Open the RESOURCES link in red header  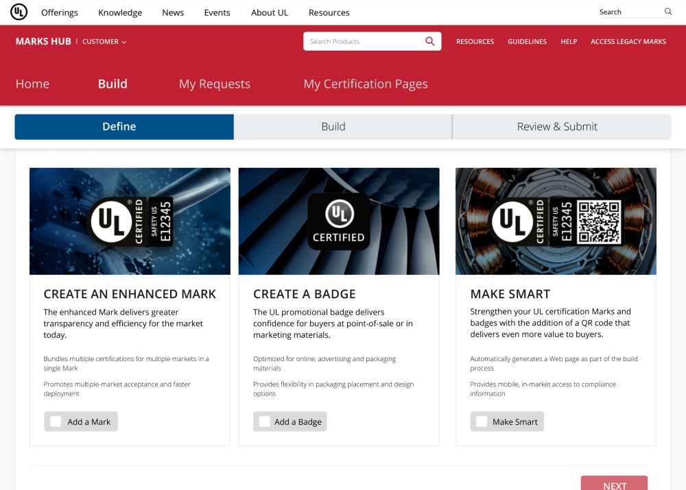pos(475,41)
